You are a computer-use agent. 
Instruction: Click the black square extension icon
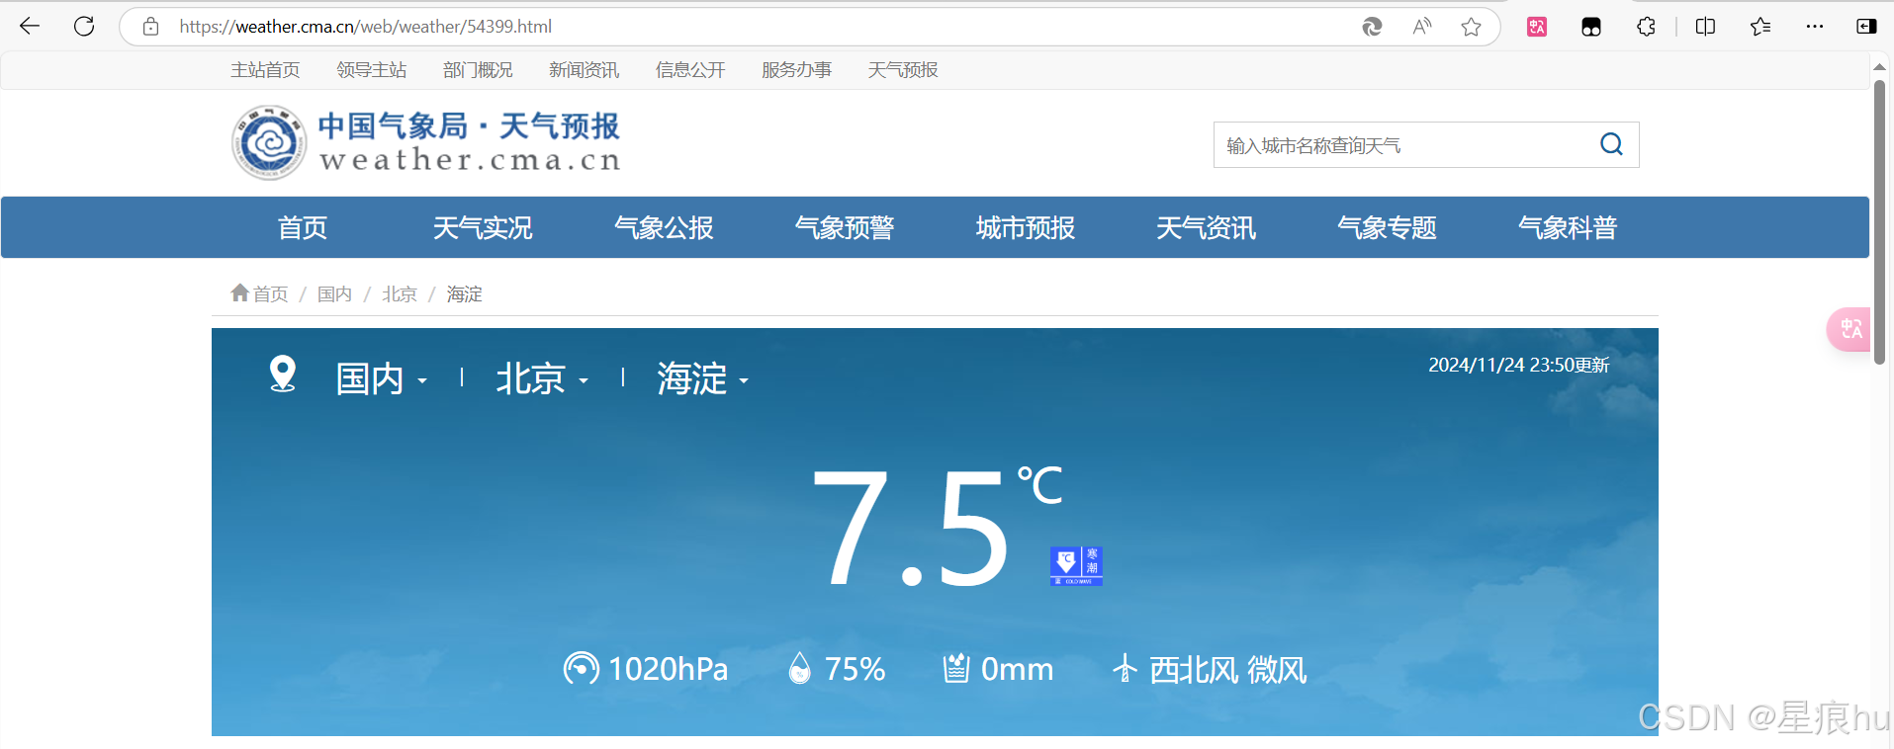pyautogui.click(x=1591, y=27)
